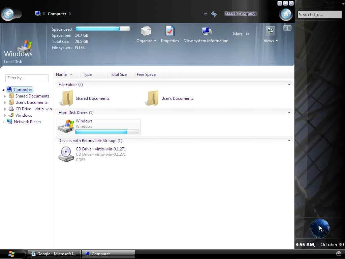Focus the Filter by field

(x=27, y=78)
